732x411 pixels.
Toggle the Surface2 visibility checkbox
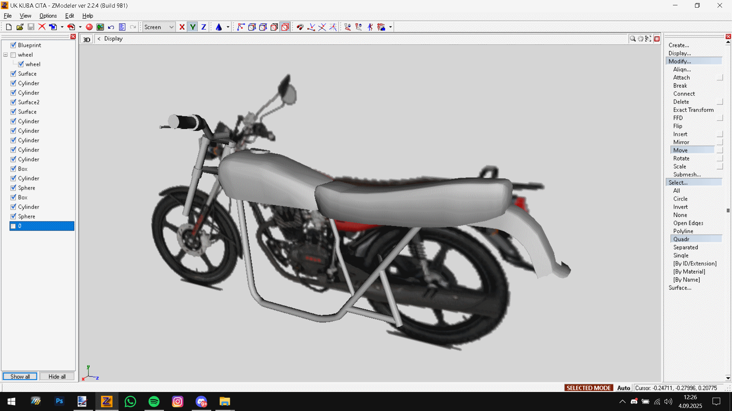(x=13, y=102)
